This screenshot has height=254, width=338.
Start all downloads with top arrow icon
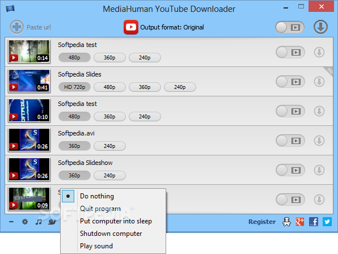(x=320, y=27)
